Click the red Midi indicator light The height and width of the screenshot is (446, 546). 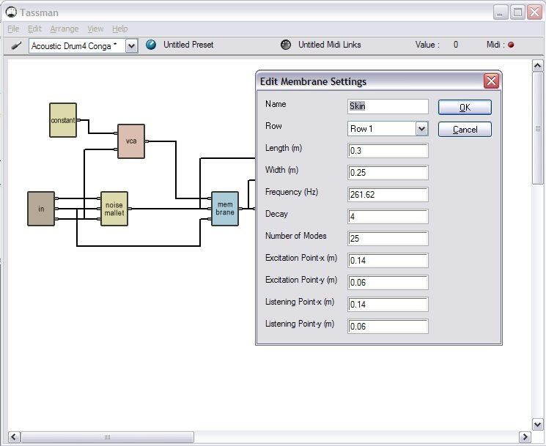(x=511, y=45)
